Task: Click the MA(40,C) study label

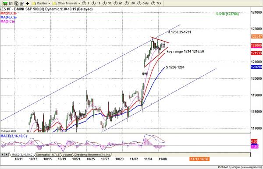Action: (x=8, y=18)
